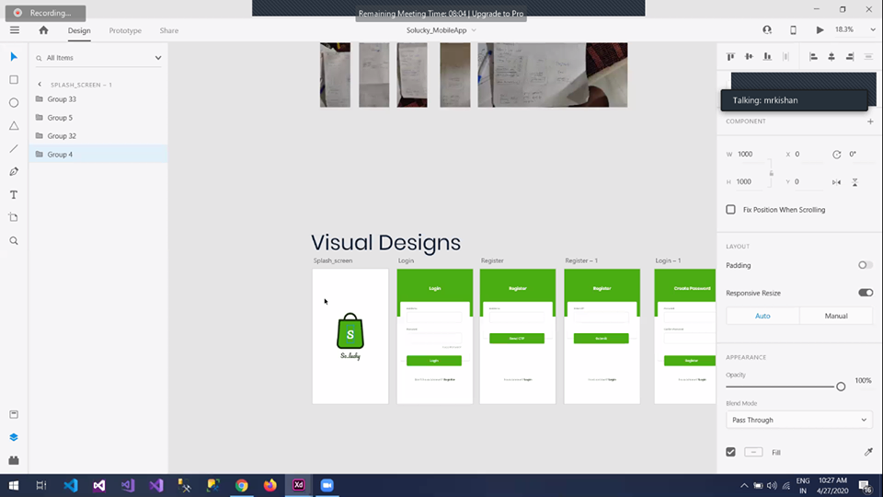
Task: Toggle the Padding switch
Action: (x=865, y=265)
